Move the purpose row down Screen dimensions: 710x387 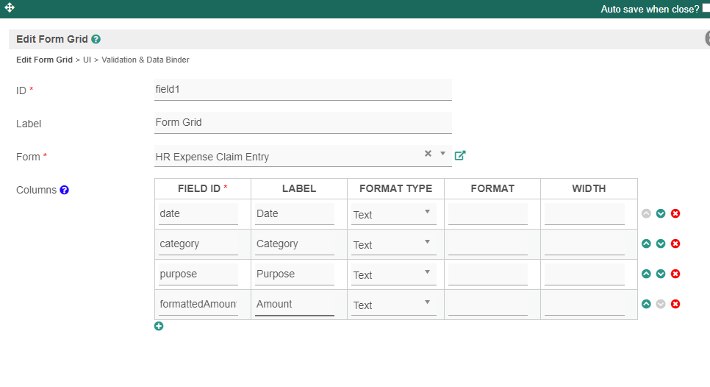[x=661, y=274]
